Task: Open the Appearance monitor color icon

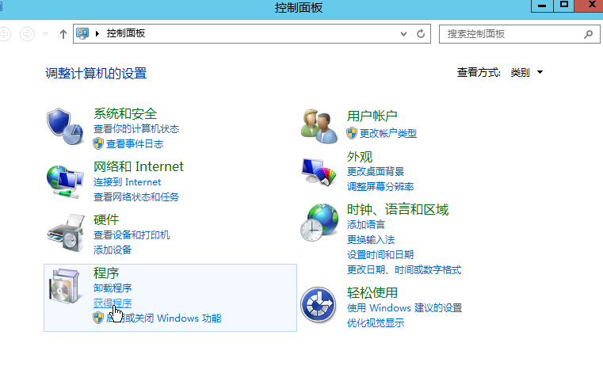Action: coord(319,172)
